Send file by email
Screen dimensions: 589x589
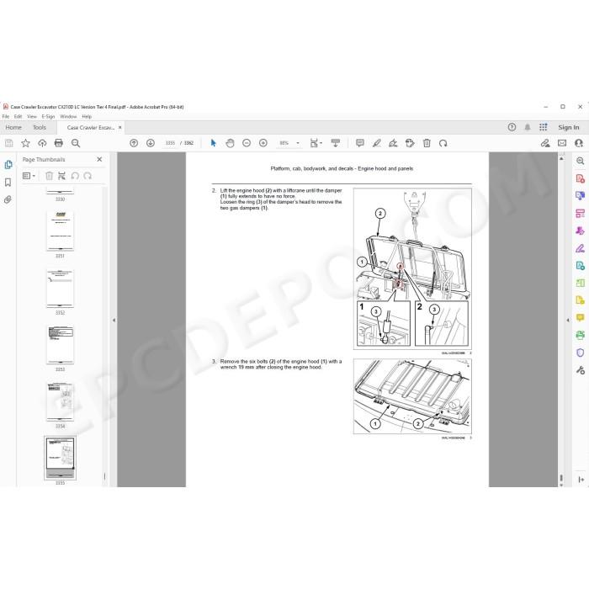pyautogui.click(x=562, y=143)
